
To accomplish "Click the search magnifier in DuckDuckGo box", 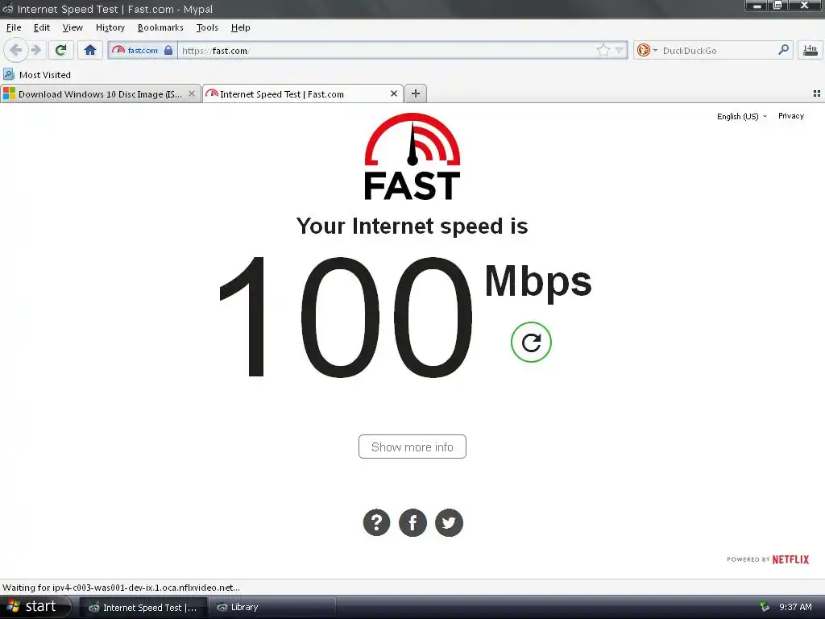I will (783, 50).
